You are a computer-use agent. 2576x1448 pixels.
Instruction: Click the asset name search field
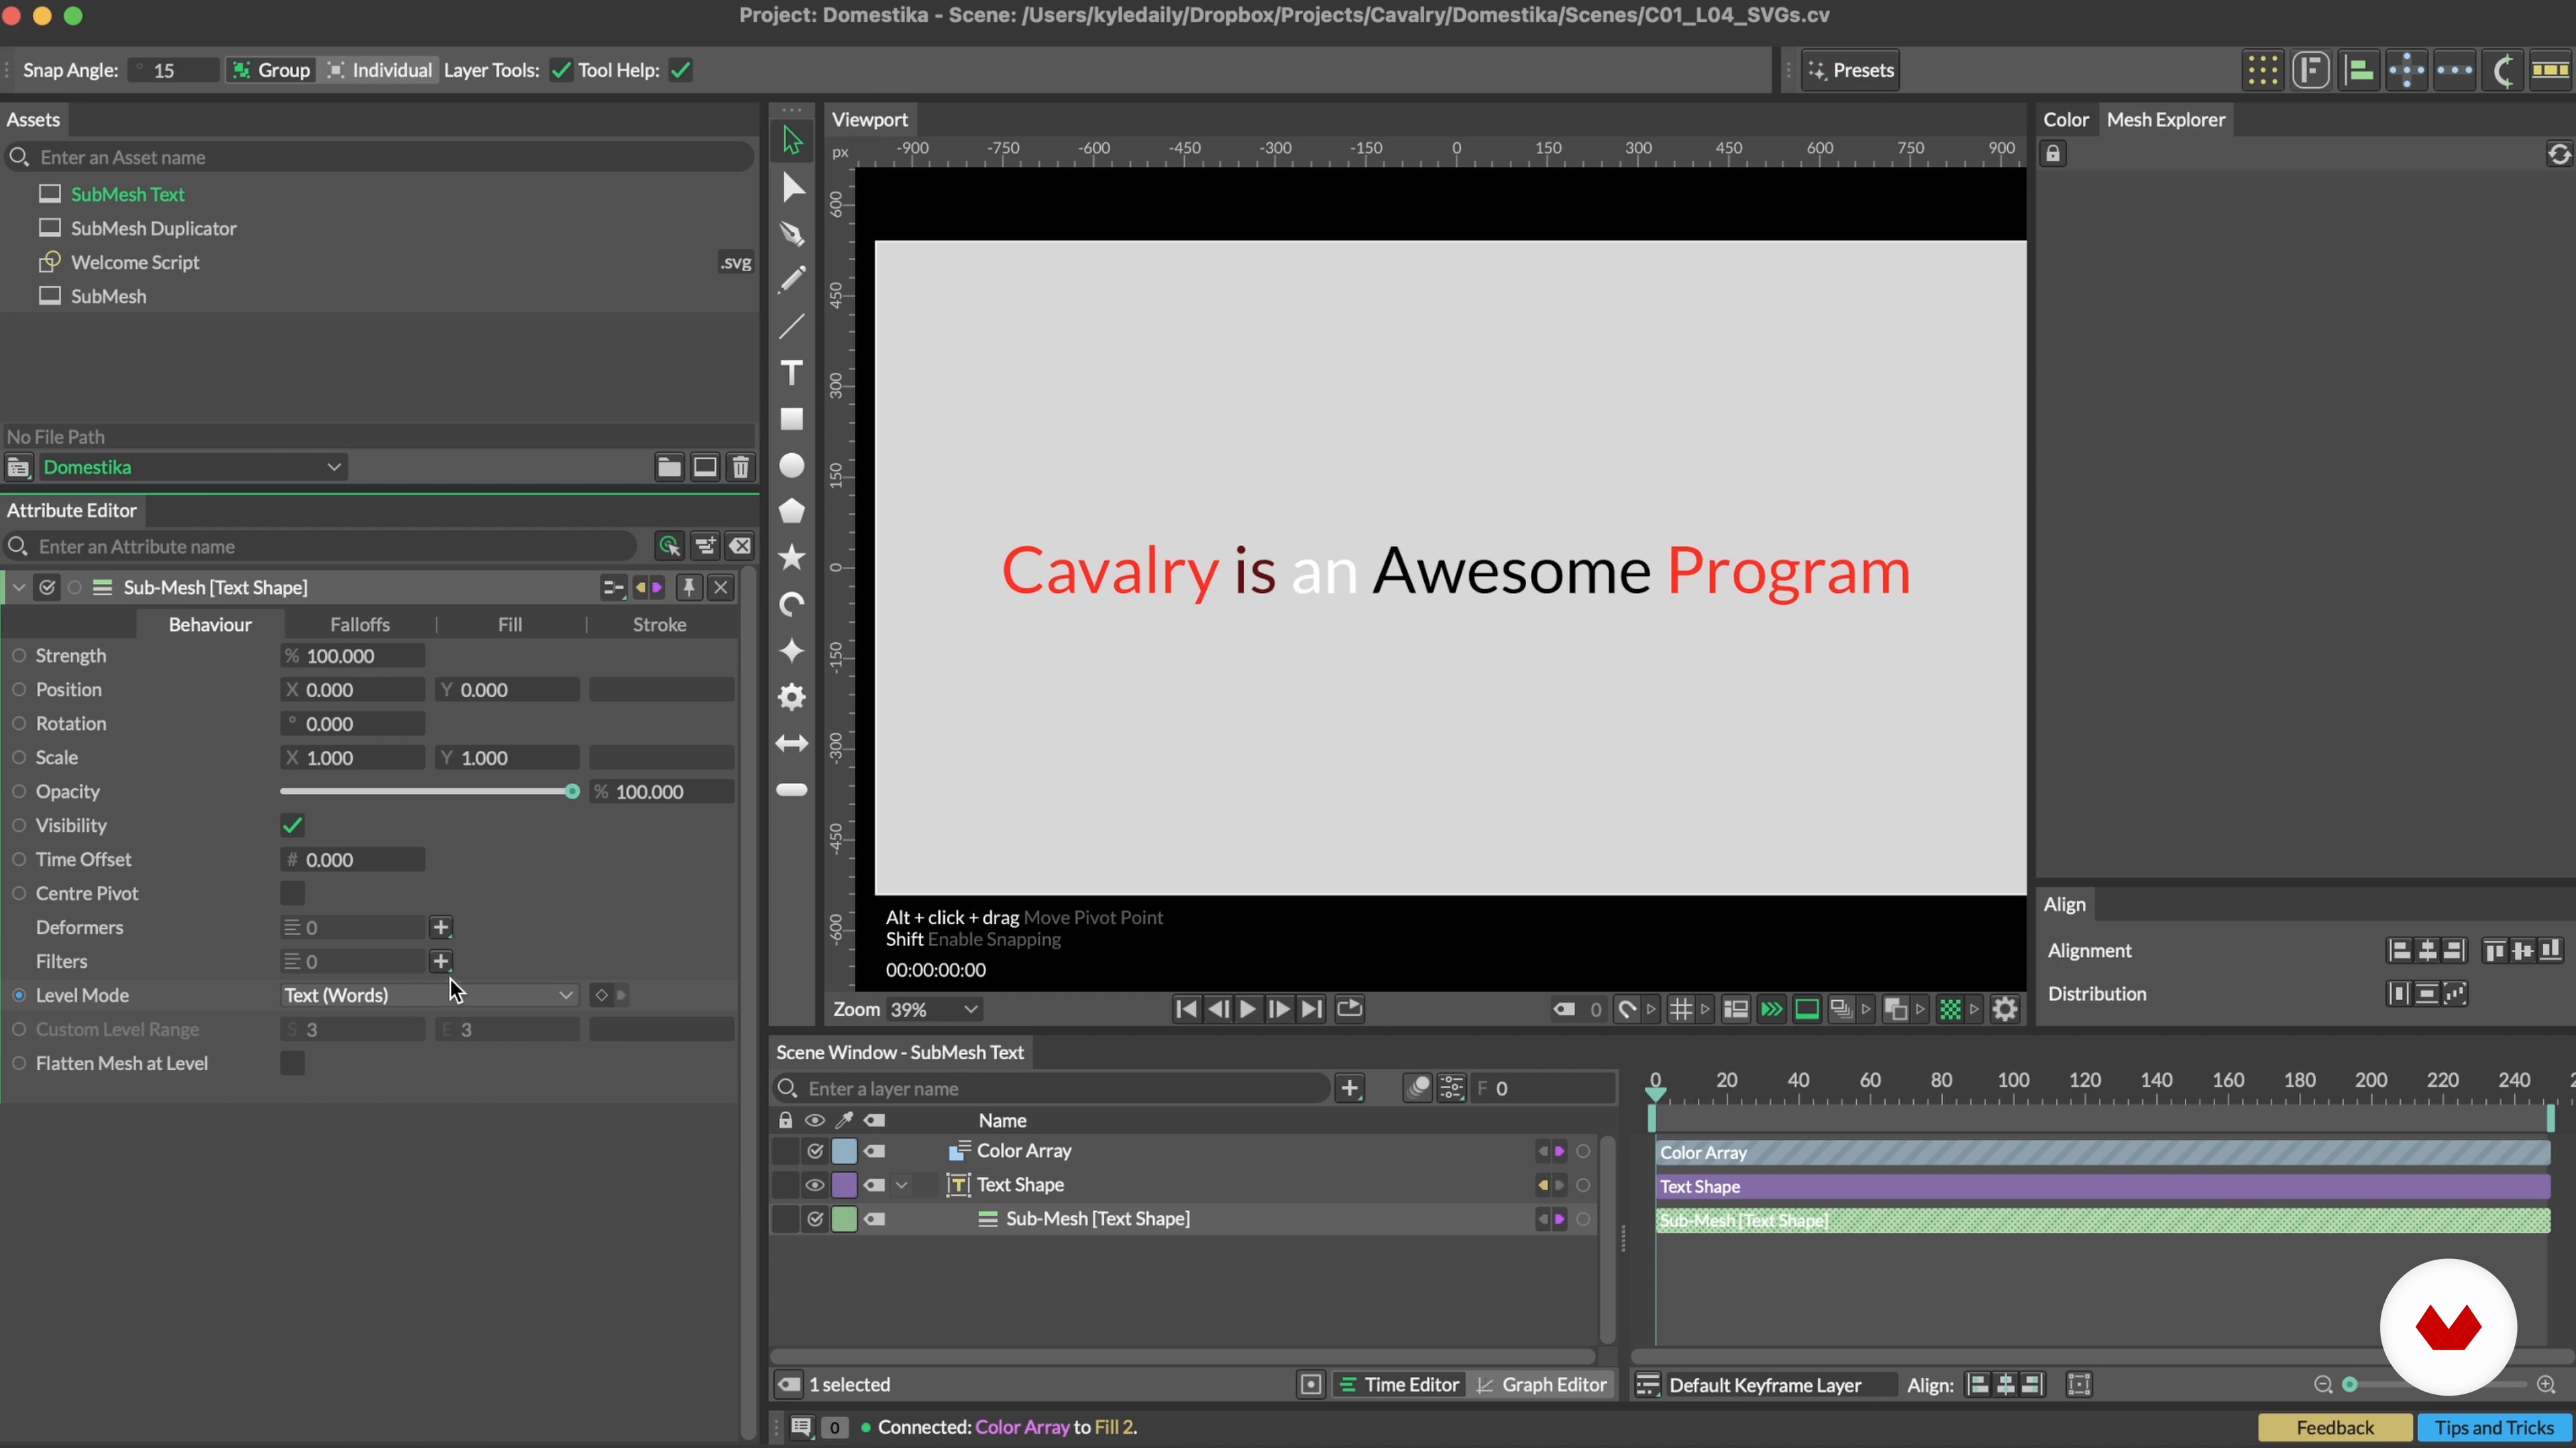pos(380,157)
